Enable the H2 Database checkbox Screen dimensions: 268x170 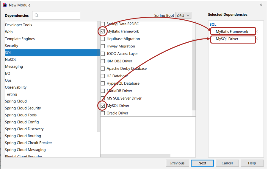[103, 76]
